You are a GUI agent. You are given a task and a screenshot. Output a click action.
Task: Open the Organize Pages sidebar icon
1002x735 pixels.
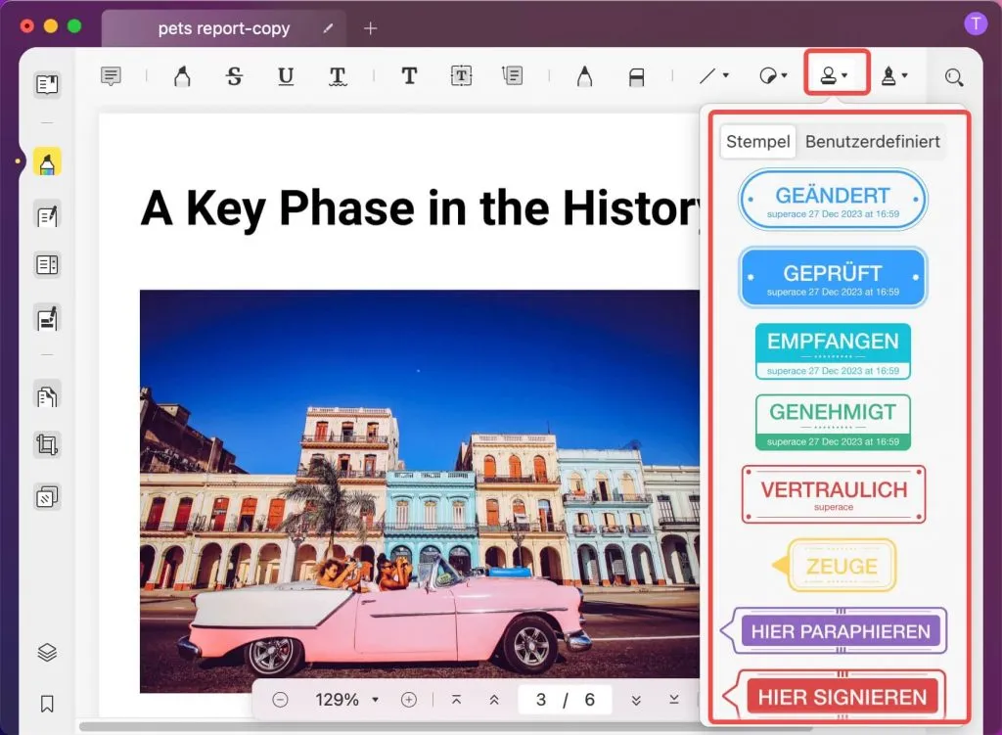click(47, 396)
